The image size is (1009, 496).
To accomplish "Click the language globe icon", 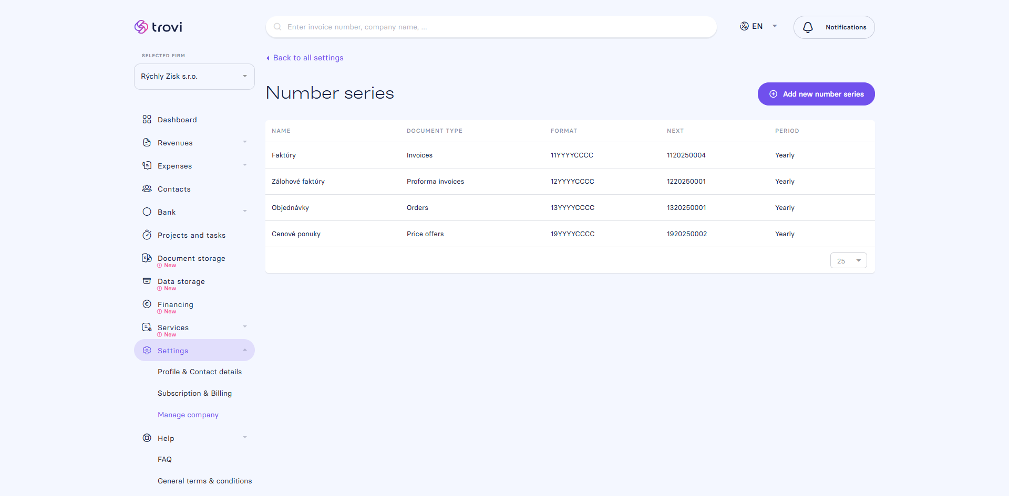I will coord(744,26).
